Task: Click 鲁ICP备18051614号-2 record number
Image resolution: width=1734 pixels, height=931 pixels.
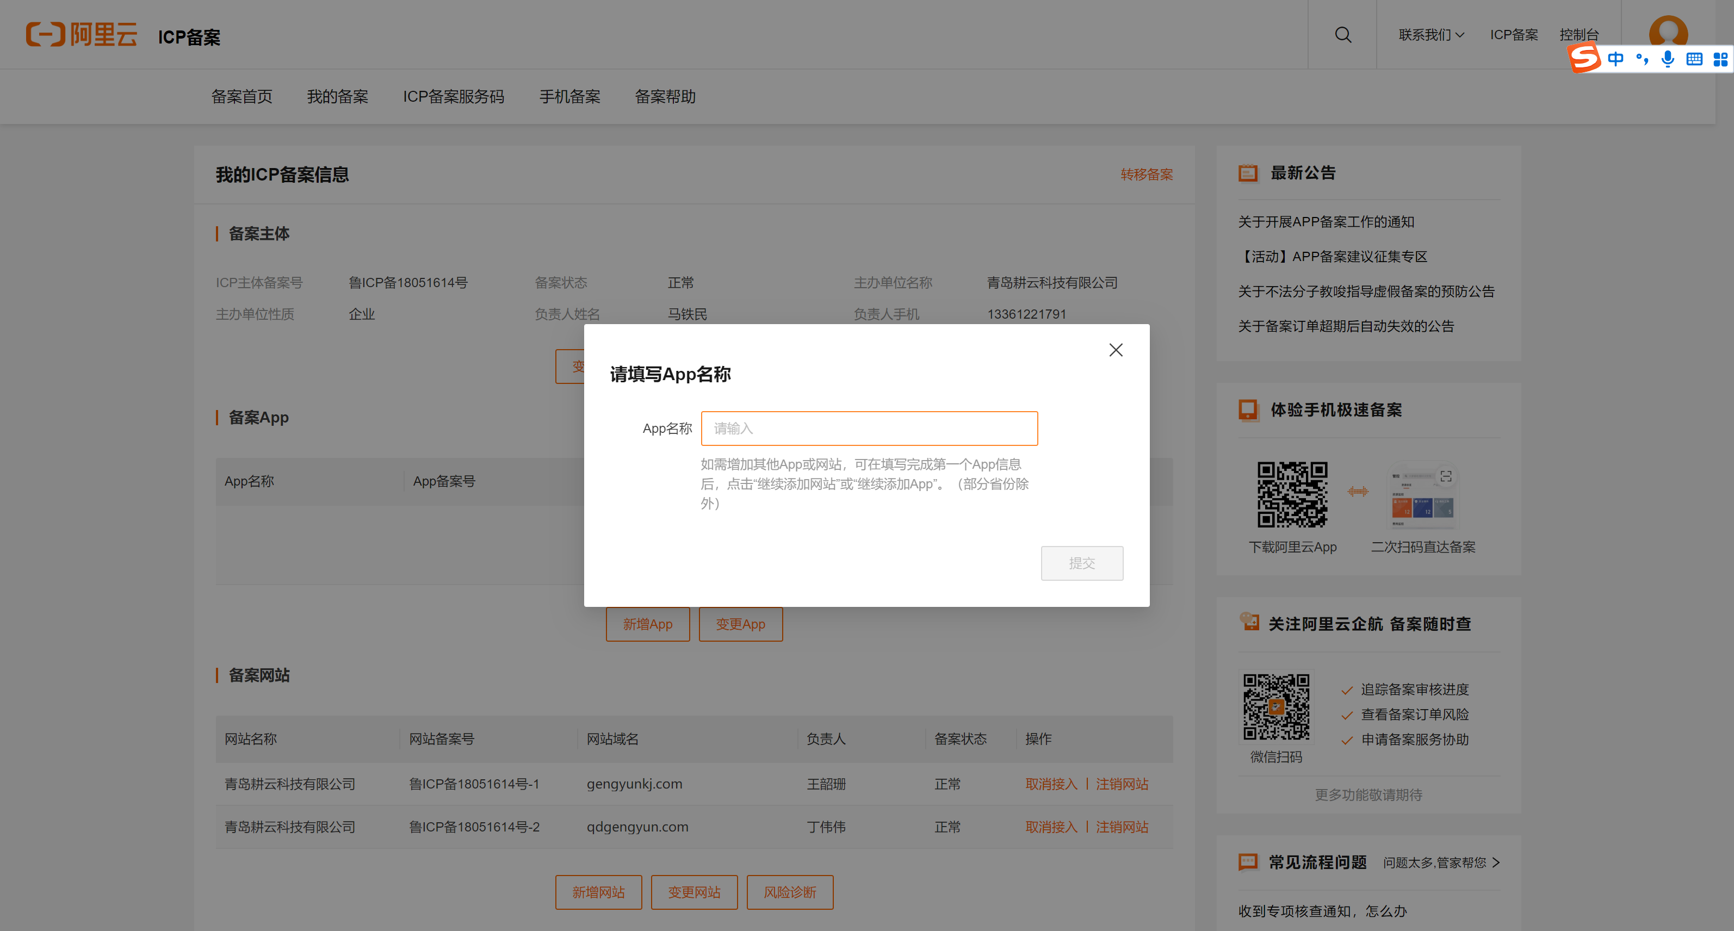Action: 474,827
